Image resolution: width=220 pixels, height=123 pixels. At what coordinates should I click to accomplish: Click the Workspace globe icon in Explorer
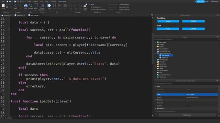point(158,42)
